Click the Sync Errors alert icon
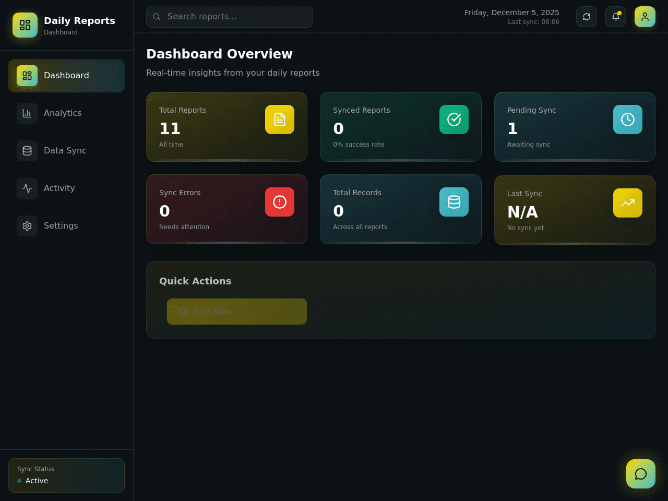The height and width of the screenshot is (501, 668). 280,202
